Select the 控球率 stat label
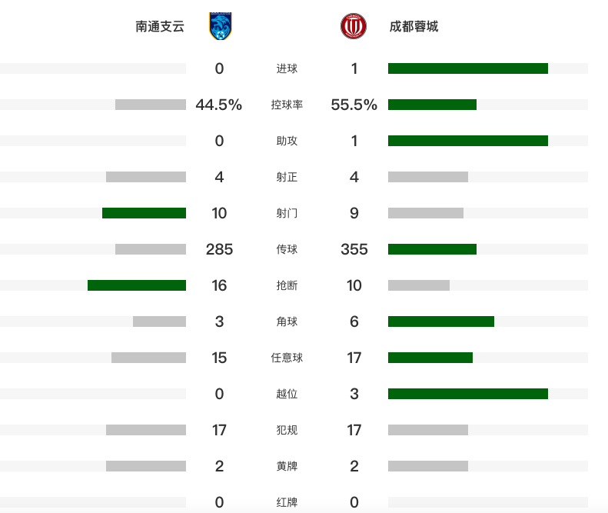 tap(287, 105)
